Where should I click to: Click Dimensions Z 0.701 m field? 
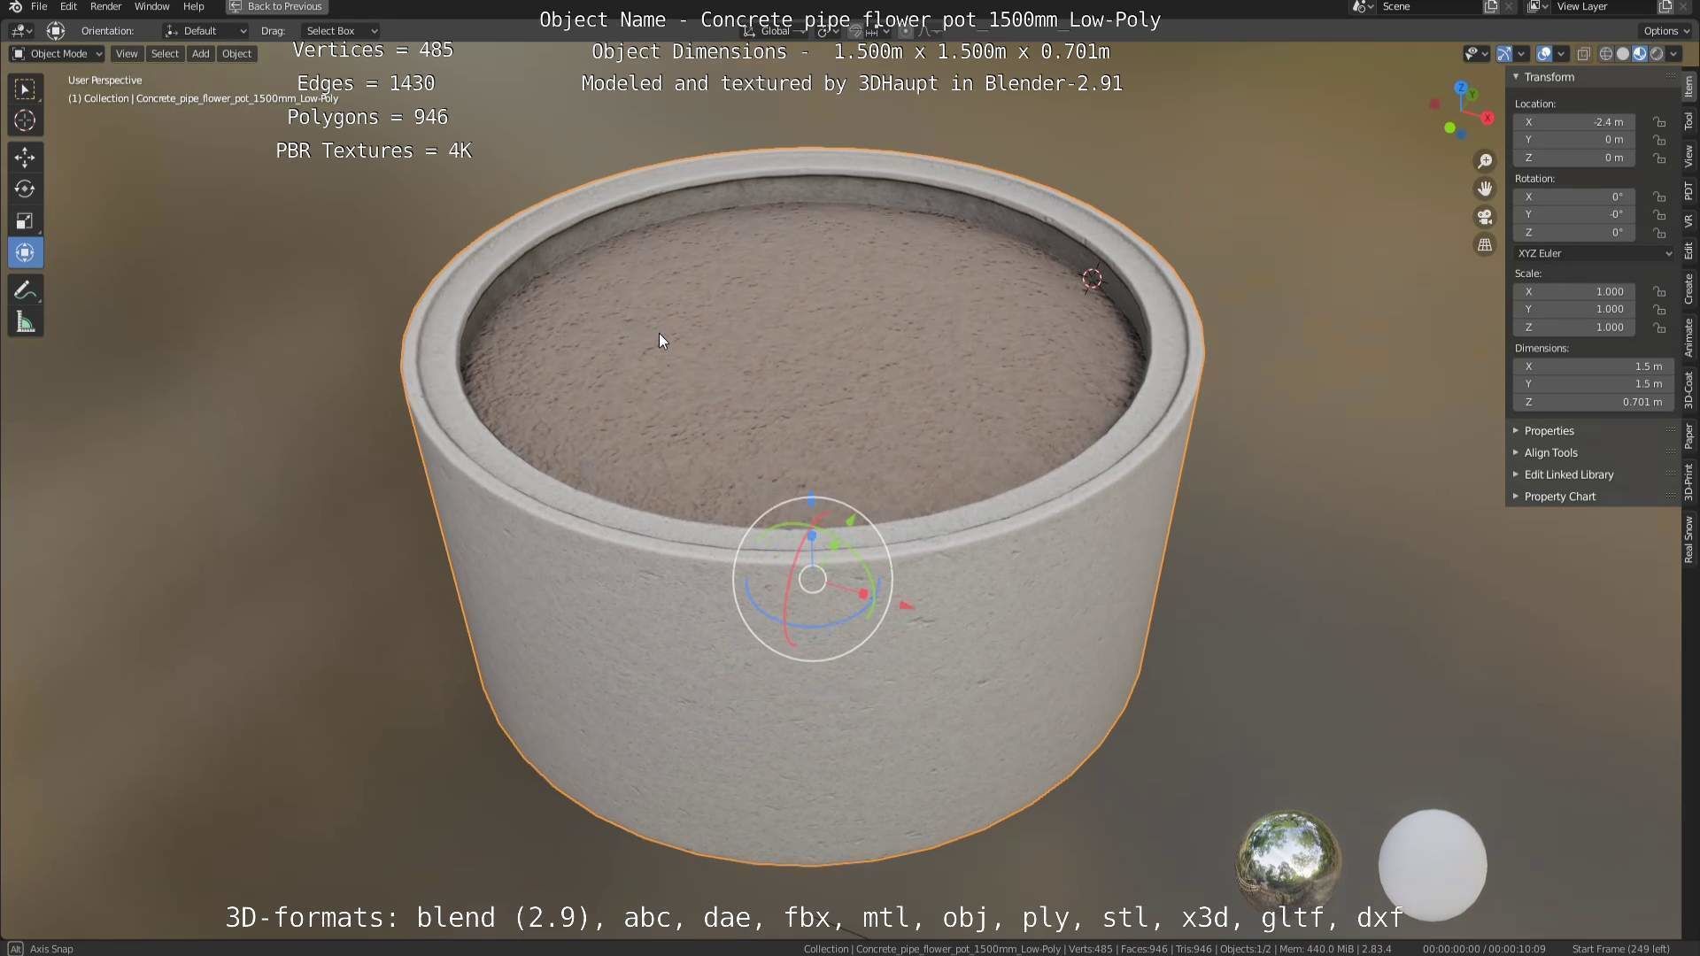1594,402
